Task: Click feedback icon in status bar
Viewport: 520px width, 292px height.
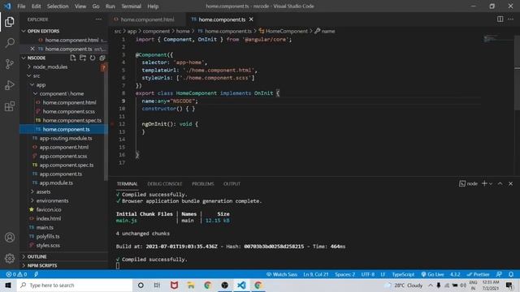Action: 499,274
